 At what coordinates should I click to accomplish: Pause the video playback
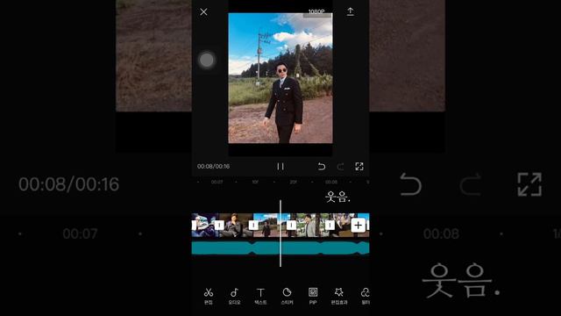[x=280, y=167]
